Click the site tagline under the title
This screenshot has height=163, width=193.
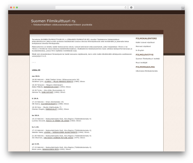61,25
